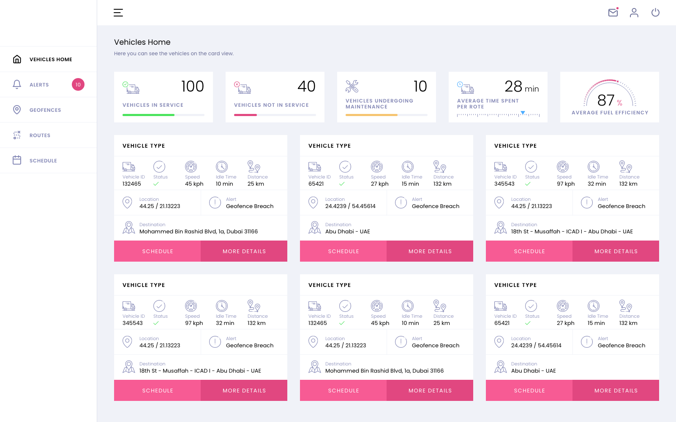Click the power logout icon
Image resolution: width=676 pixels, height=422 pixels.
tap(655, 13)
